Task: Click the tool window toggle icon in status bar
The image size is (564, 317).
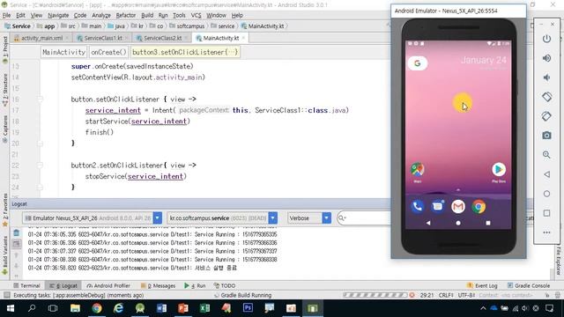Action: (6, 295)
